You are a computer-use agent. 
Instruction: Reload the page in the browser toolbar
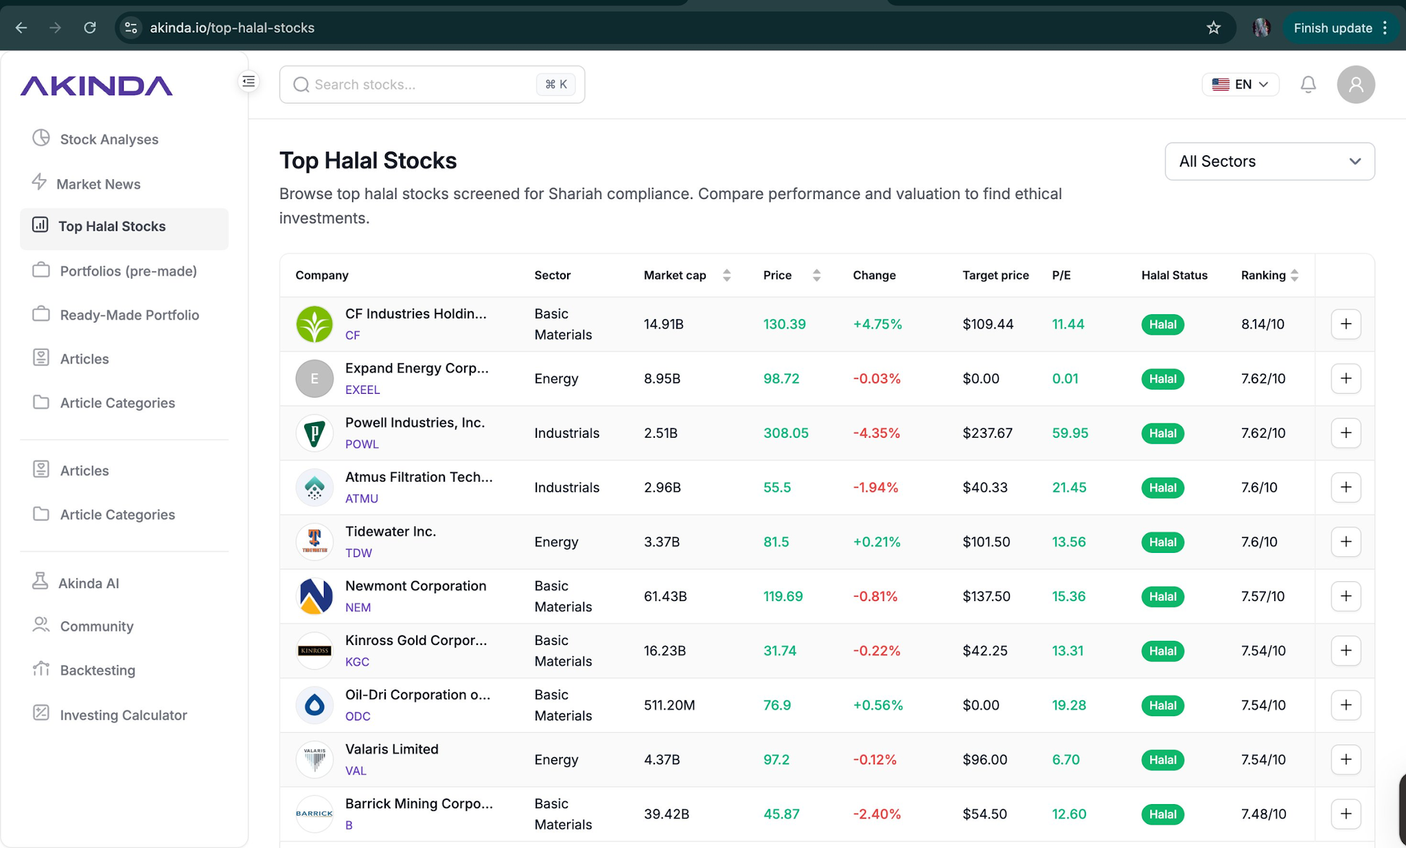coord(90,28)
